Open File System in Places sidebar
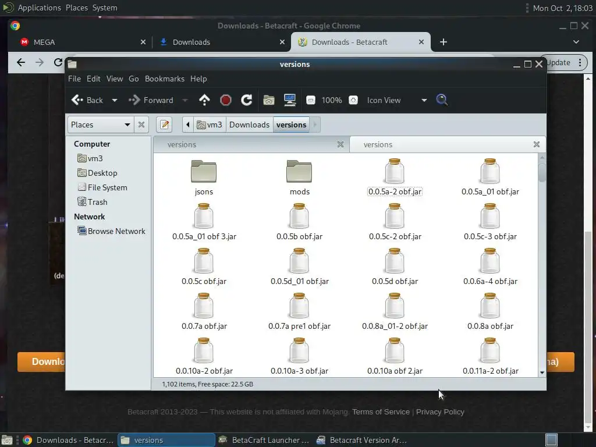Image resolution: width=596 pixels, height=447 pixels. [x=102, y=187]
